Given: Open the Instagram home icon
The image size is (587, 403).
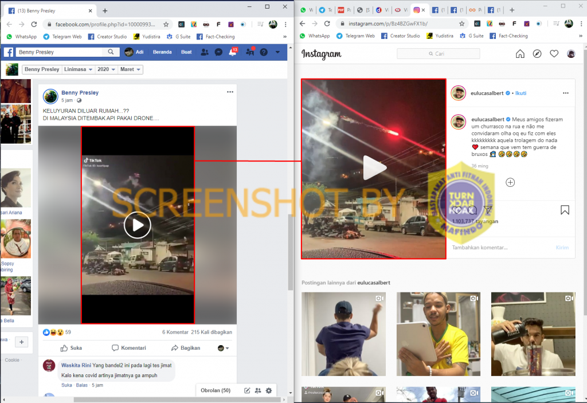Looking at the screenshot, I should (520, 54).
